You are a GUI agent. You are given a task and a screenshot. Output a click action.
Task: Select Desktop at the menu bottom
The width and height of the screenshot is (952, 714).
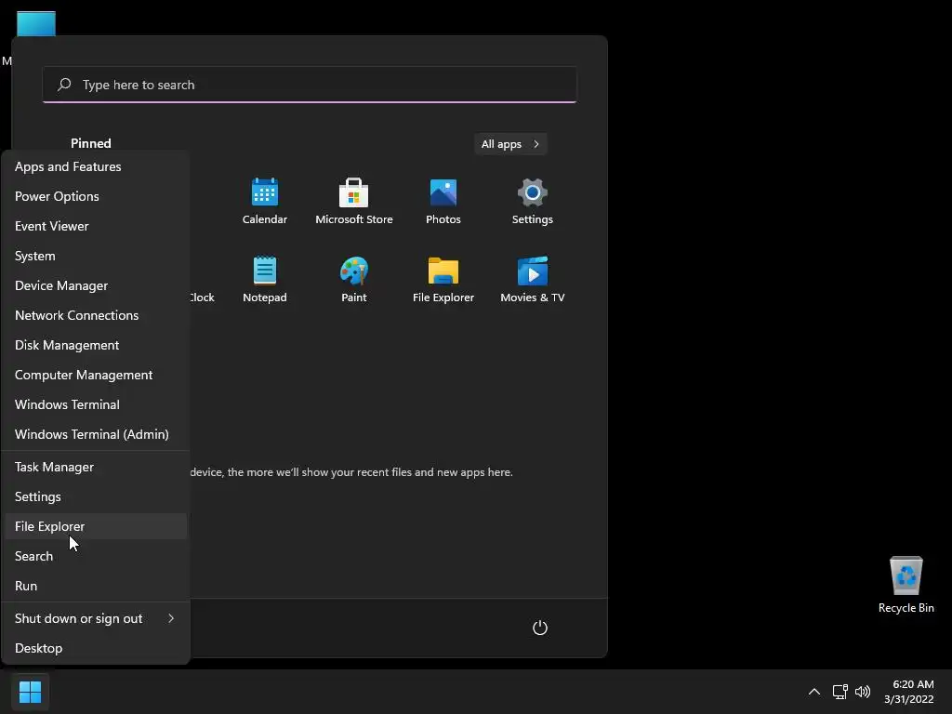(x=96, y=648)
